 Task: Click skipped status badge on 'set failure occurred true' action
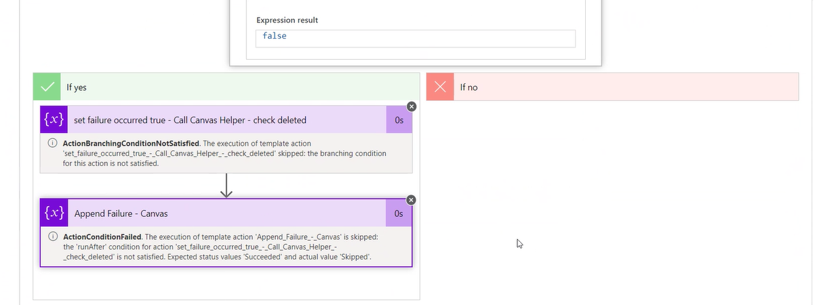(411, 106)
